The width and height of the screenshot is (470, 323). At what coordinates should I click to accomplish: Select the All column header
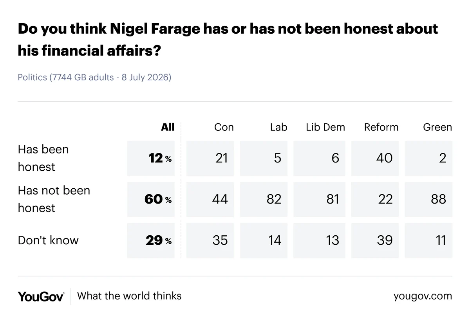point(168,127)
